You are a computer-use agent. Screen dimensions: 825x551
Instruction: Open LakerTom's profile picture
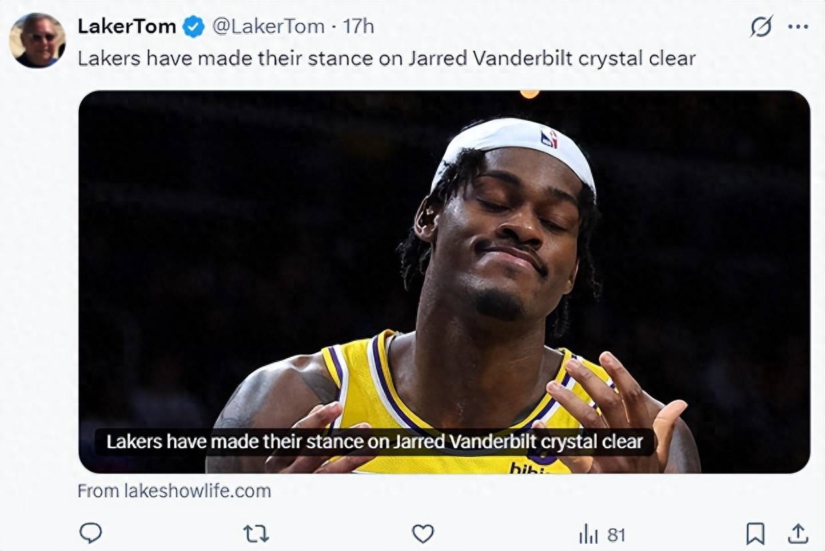click(x=37, y=41)
